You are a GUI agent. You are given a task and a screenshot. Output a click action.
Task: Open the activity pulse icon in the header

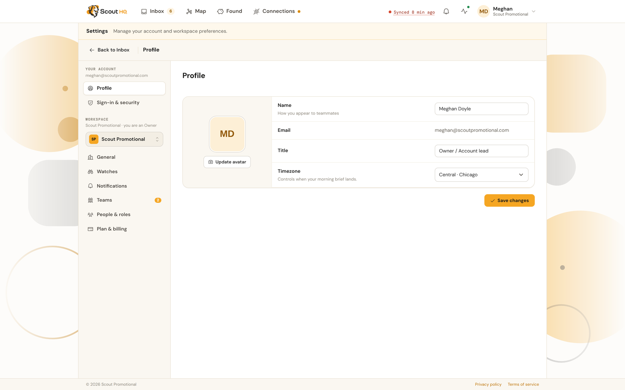point(464,11)
